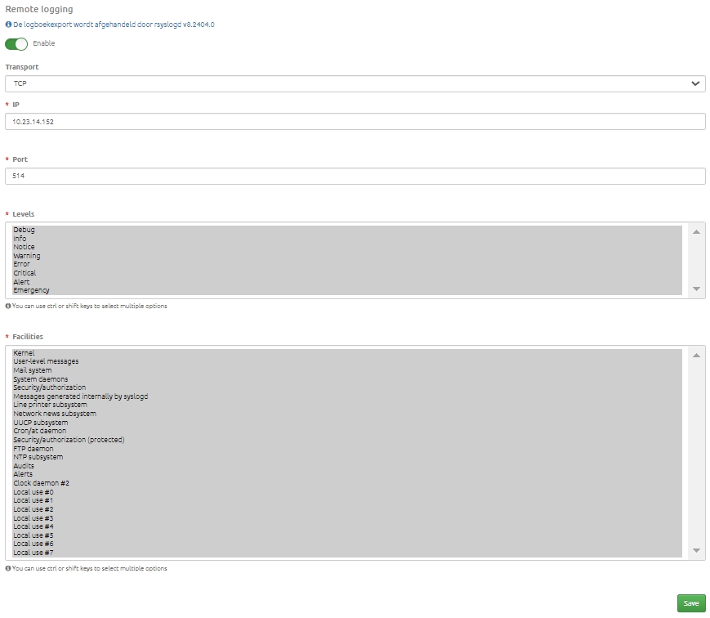Click the rsyslogd v8.2404.0 notice text

(x=114, y=25)
